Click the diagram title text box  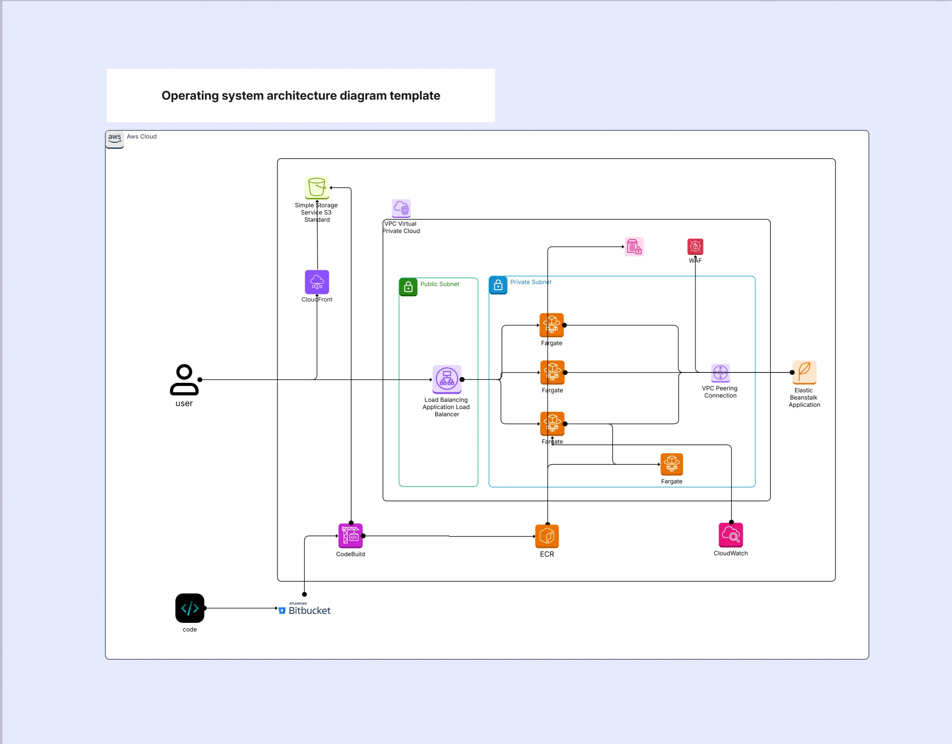pos(301,95)
